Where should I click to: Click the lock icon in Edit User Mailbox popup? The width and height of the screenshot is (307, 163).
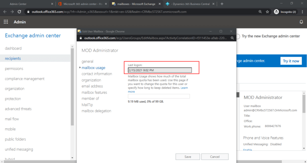pyautogui.click(x=80, y=38)
